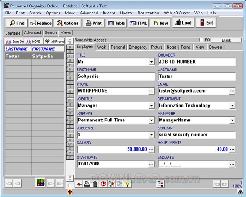Open the ENDDATE ellipsis picker

232,164
